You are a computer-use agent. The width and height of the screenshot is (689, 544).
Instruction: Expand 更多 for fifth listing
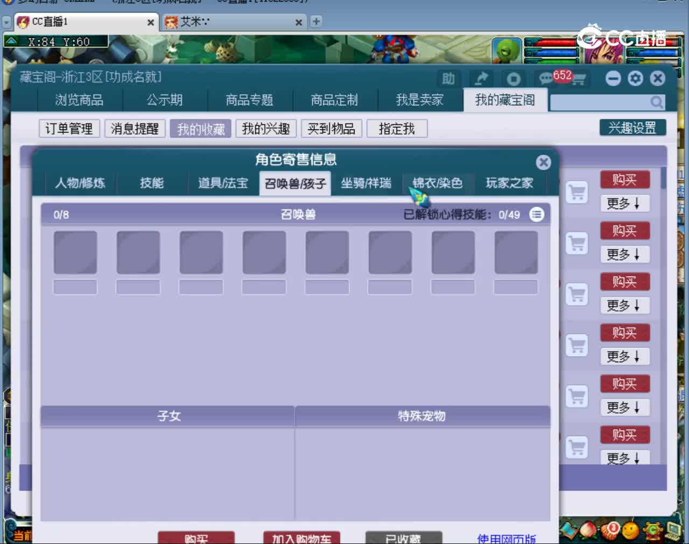pos(625,407)
